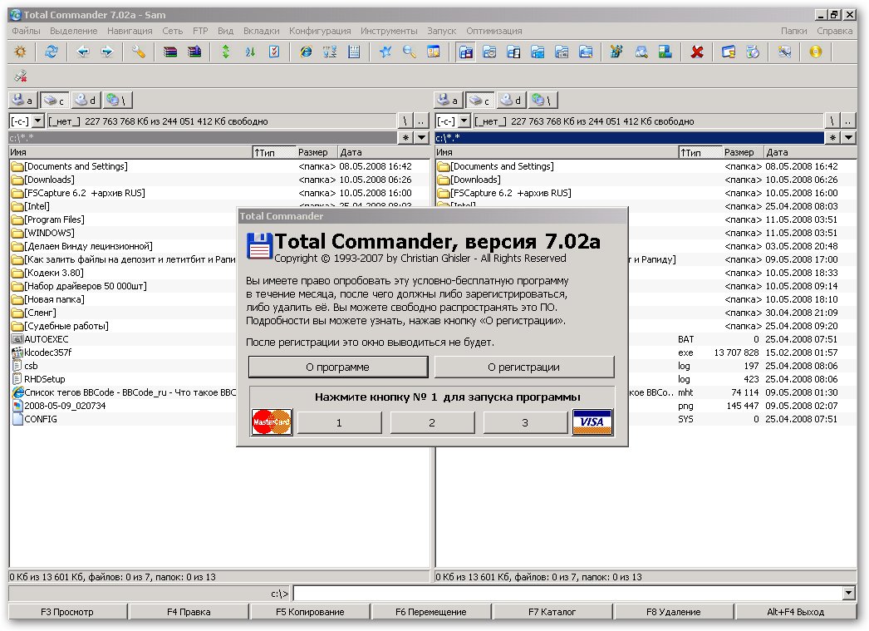This screenshot has width=869, height=631.
Task: Select drive d in the left panel
Action: coord(86,101)
